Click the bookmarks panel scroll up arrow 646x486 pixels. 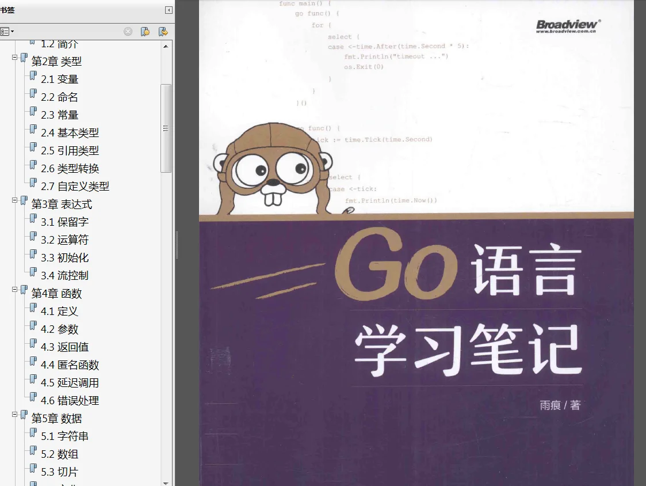coord(166,46)
